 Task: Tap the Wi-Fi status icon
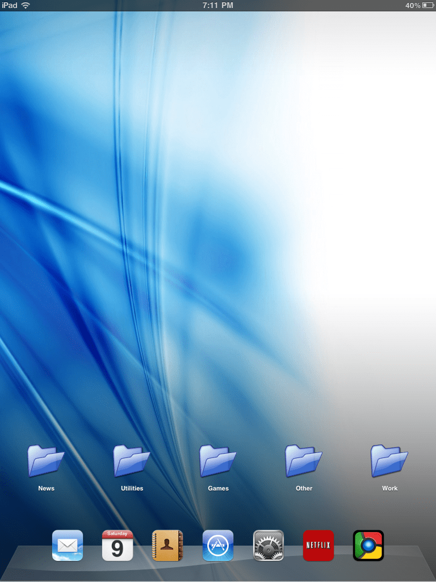26,5
